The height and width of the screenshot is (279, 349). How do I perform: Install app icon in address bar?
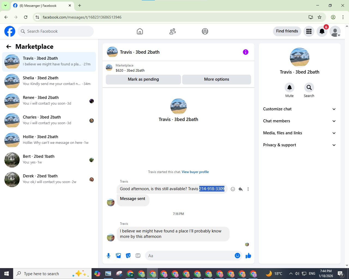pos(311,17)
